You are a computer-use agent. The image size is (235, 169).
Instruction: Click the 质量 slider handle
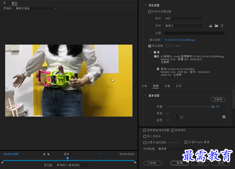(x=213, y=107)
